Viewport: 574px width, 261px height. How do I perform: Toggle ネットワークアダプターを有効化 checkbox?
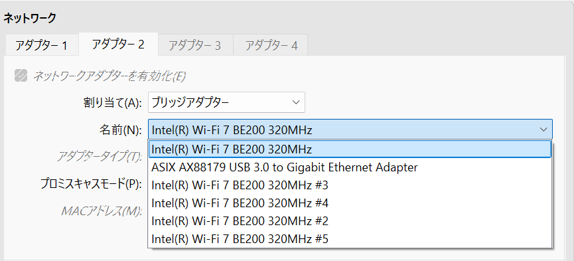pyautogui.click(x=21, y=76)
